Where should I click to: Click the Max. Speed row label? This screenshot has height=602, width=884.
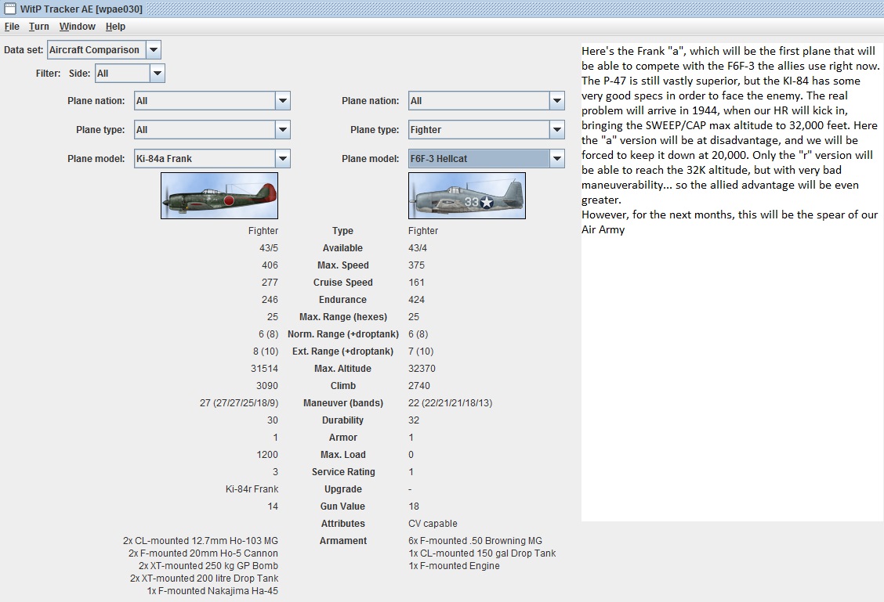(x=342, y=265)
